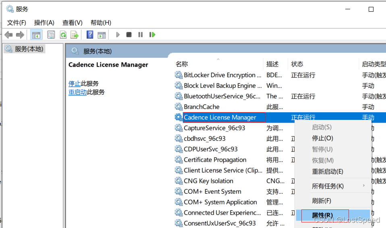386x228 pixels.
Task: Click the Back arrow in toolbar
Action: 8,35
